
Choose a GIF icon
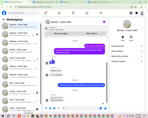coord(59,108)
